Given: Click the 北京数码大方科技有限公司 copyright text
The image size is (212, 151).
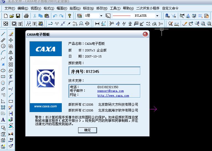Looking at the screenshot, I should [x=118, y=105].
